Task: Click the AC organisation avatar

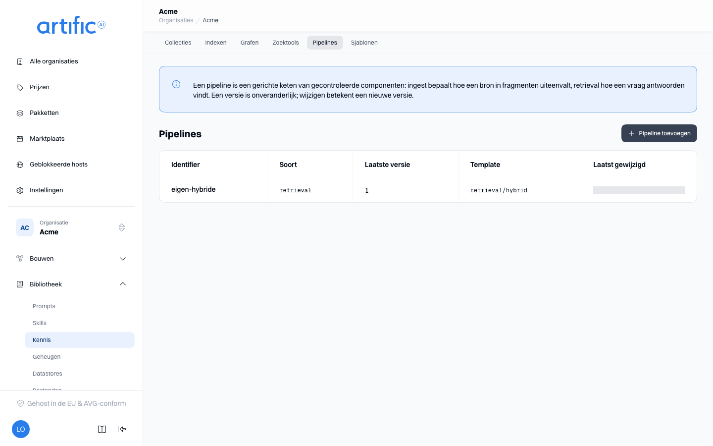Action: click(x=25, y=227)
